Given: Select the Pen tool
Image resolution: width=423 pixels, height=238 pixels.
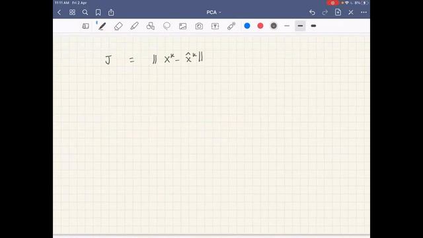Looking at the screenshot, I should coord(102,26).
